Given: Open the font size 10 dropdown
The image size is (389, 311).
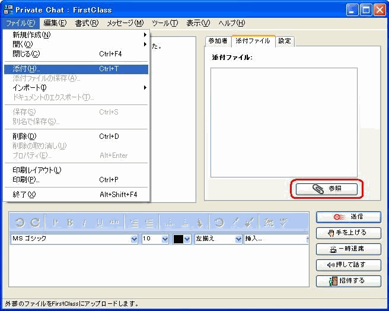Looking at the screenshot, I should (x=165, y=239).
